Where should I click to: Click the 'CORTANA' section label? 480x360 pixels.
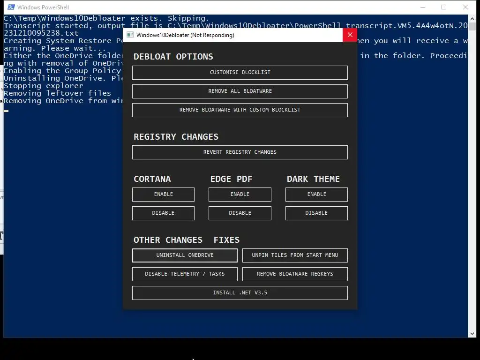click(x=152, y=179)
